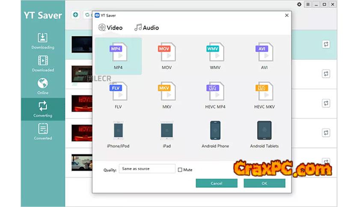Open the Downloading section in sidebar
358x207 pixels.
tap(43, 41)
